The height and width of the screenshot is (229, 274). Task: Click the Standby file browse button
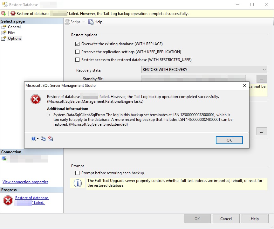(x=262, y=79)
